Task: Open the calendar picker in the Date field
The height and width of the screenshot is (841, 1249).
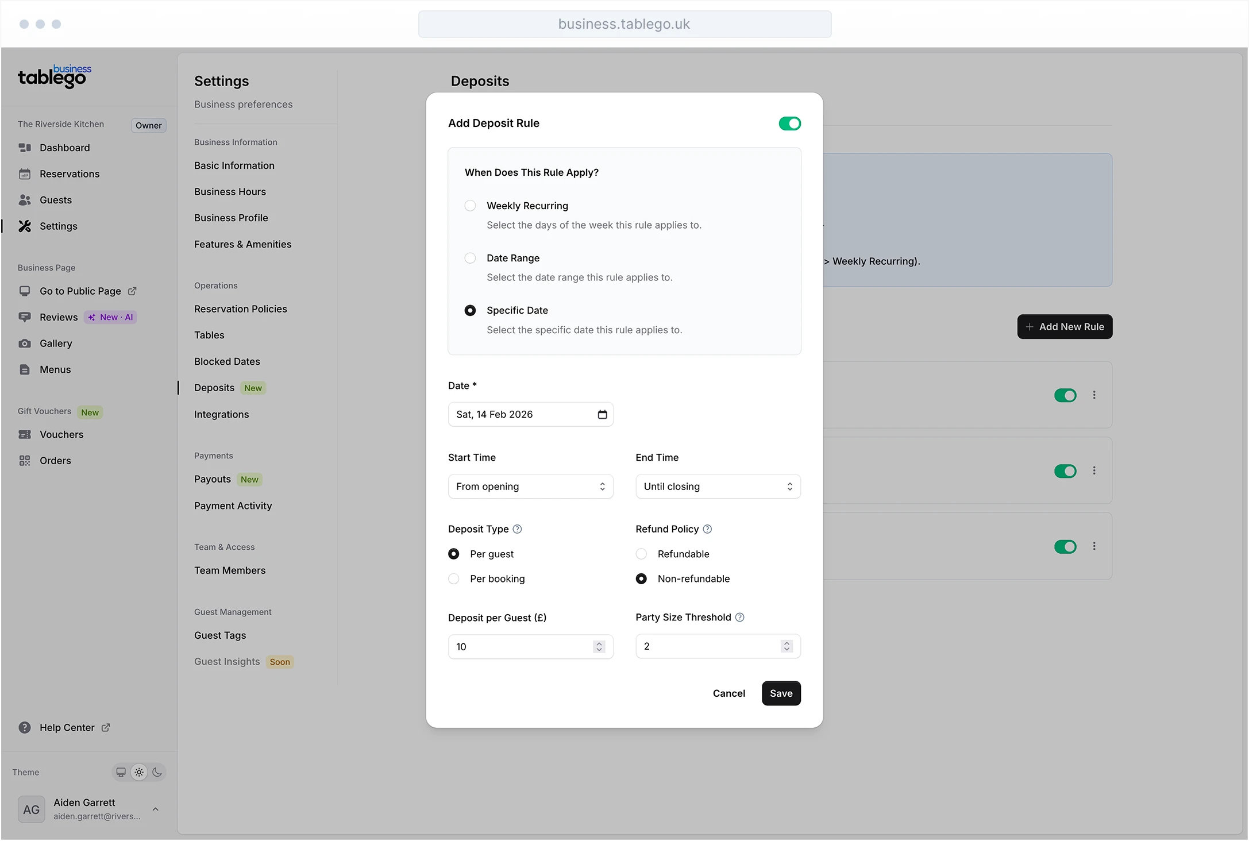Action: point(602,414)
